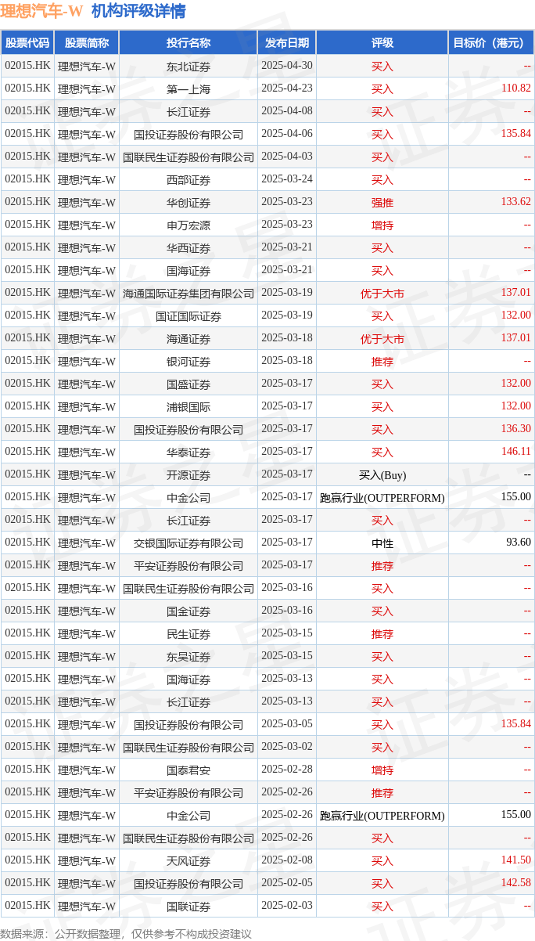Viewport: 535px width, 941px height.
Task: Select the 目标价（港元） column header
Action: pyautogui.click(x=491, y=43)
